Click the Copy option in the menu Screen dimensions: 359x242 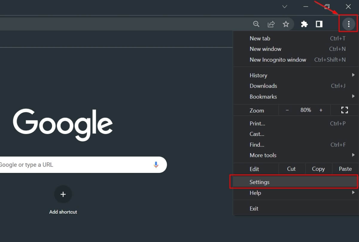318,169
